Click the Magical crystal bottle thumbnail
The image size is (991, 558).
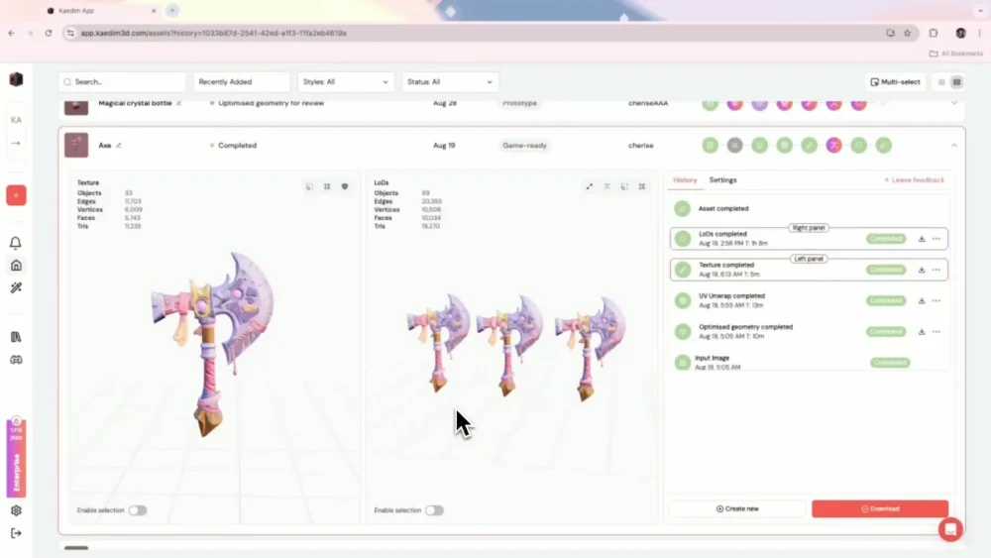pos(76,106)
